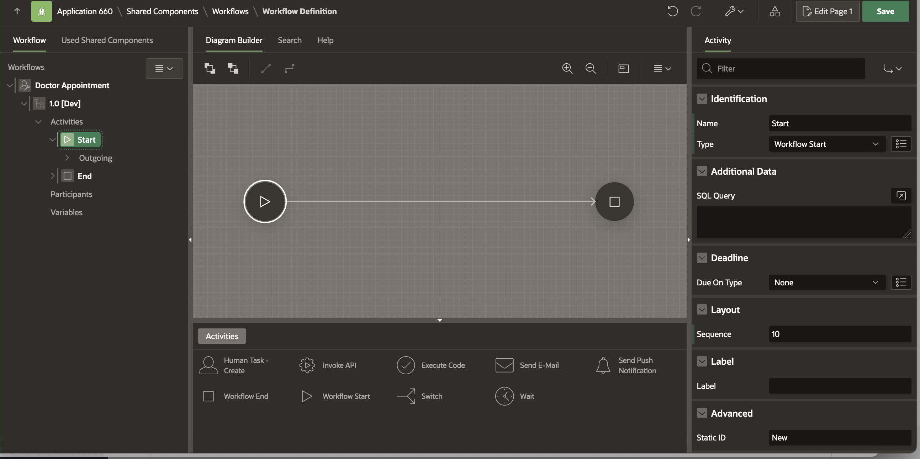Image resolution: width=920 pixels, height=459 pixels.
Task: Select the Send E-Mail activity icon
Action: pos(504,365)
